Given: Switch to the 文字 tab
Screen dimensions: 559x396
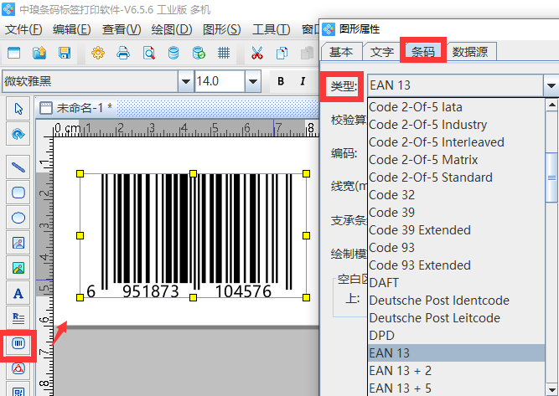Looking at the screenshot, I should (382, 52).
